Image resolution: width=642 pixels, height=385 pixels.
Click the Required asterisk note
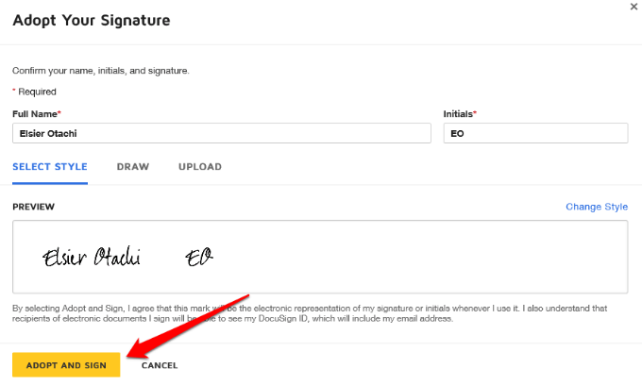coord(34,92)
